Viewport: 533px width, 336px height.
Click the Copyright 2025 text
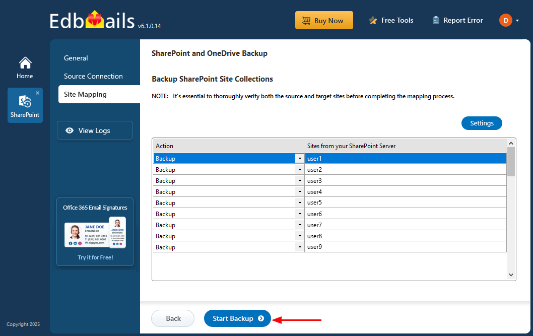23,324
